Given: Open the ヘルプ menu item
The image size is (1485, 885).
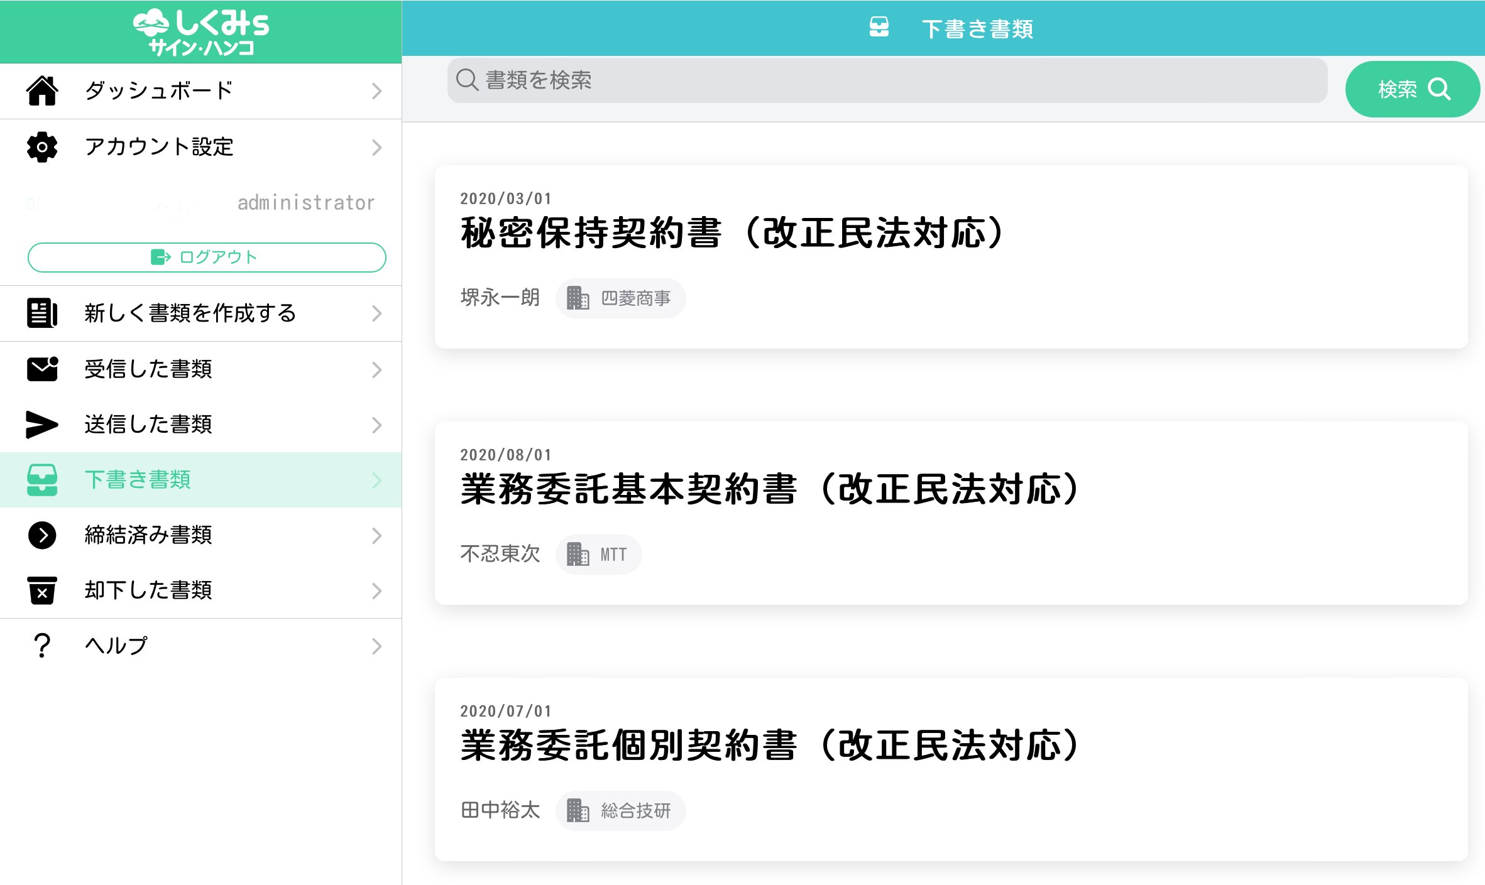Looking at the screenshot, I should click(201, 646).
